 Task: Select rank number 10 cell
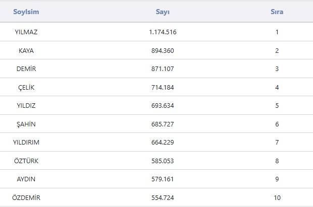click(277, 198)
